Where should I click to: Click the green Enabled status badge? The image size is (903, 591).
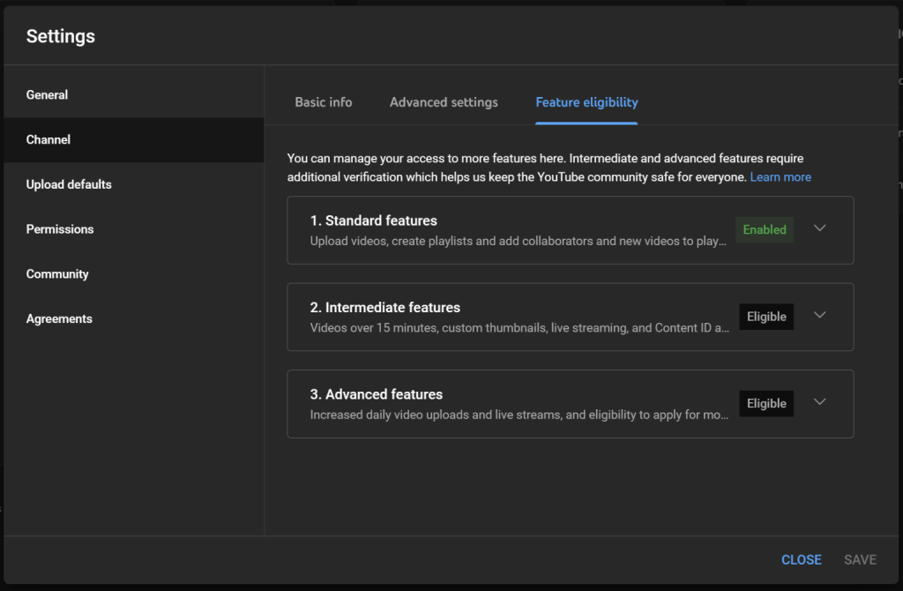click(765, 229)
